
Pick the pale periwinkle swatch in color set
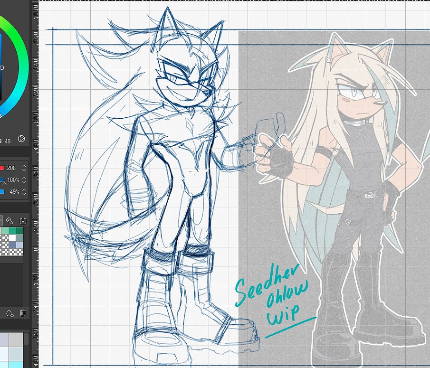[19, 245]
